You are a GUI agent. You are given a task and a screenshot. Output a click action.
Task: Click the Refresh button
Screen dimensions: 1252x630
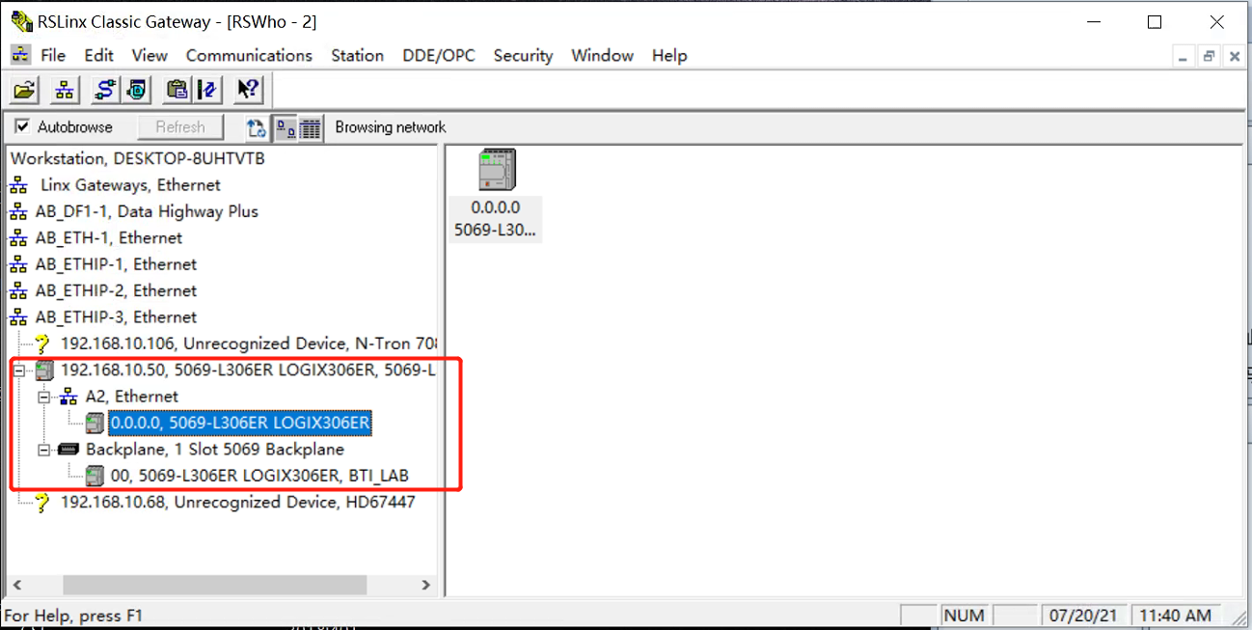[x=180, y=127]
